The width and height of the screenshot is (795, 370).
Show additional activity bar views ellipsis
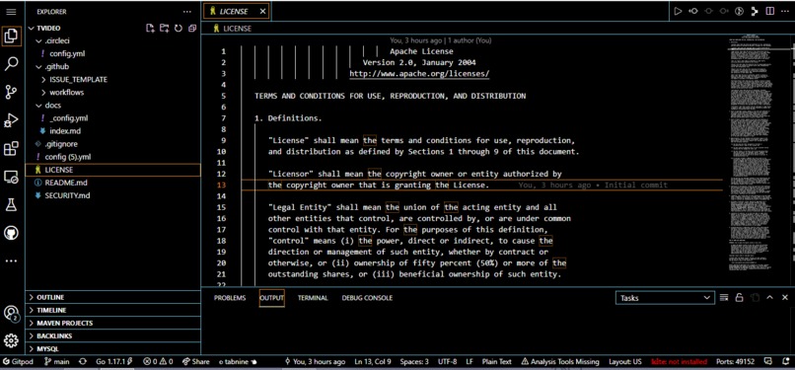[x=11, y=261]
